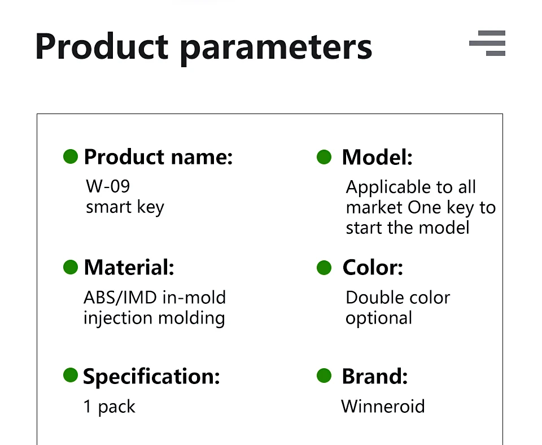Click the Model label
The width and height of the screenshot is (542, 445).
[x=377, y=158]
